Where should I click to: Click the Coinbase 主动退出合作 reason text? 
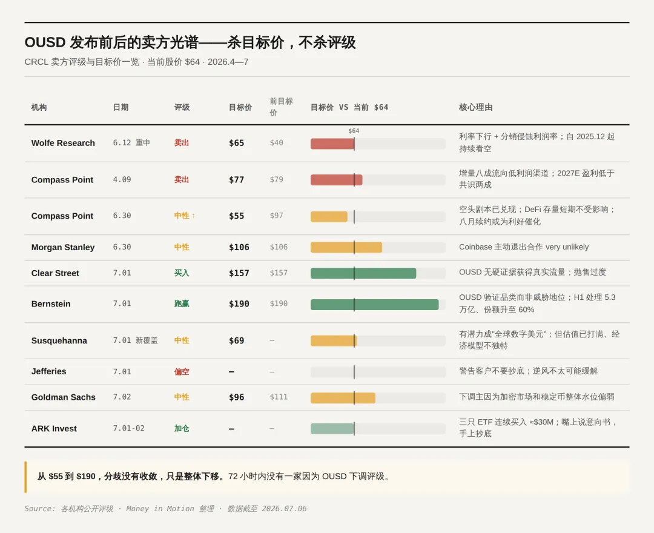pos(524,247)
